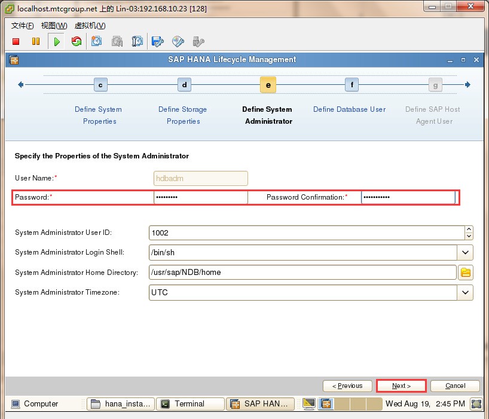
Task: Increase User ID with up spinner arrow
Action: pos(469,230)
